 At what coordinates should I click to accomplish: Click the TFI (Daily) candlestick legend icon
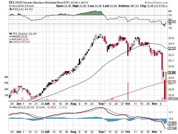point(11,34)
